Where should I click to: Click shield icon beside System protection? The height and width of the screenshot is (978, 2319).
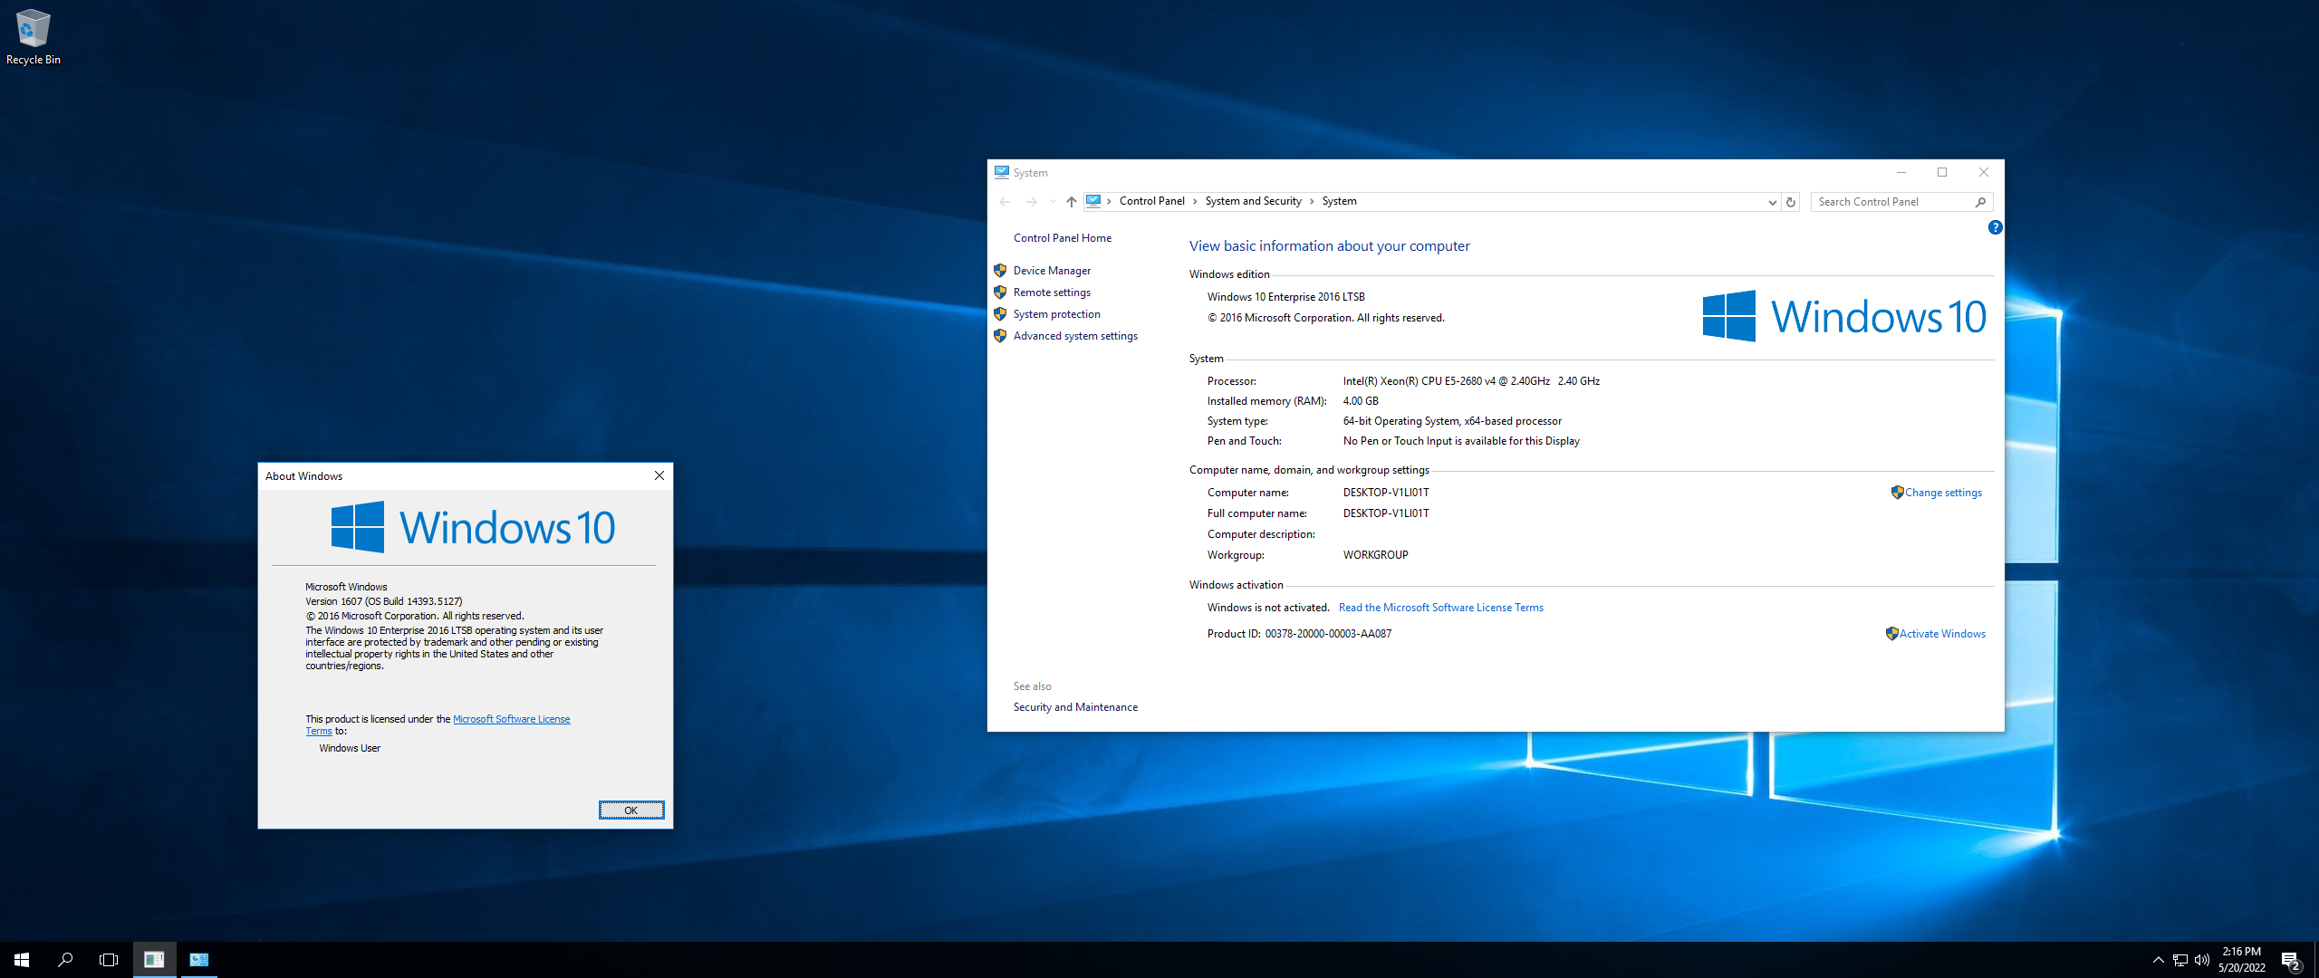pos(1000,314)
